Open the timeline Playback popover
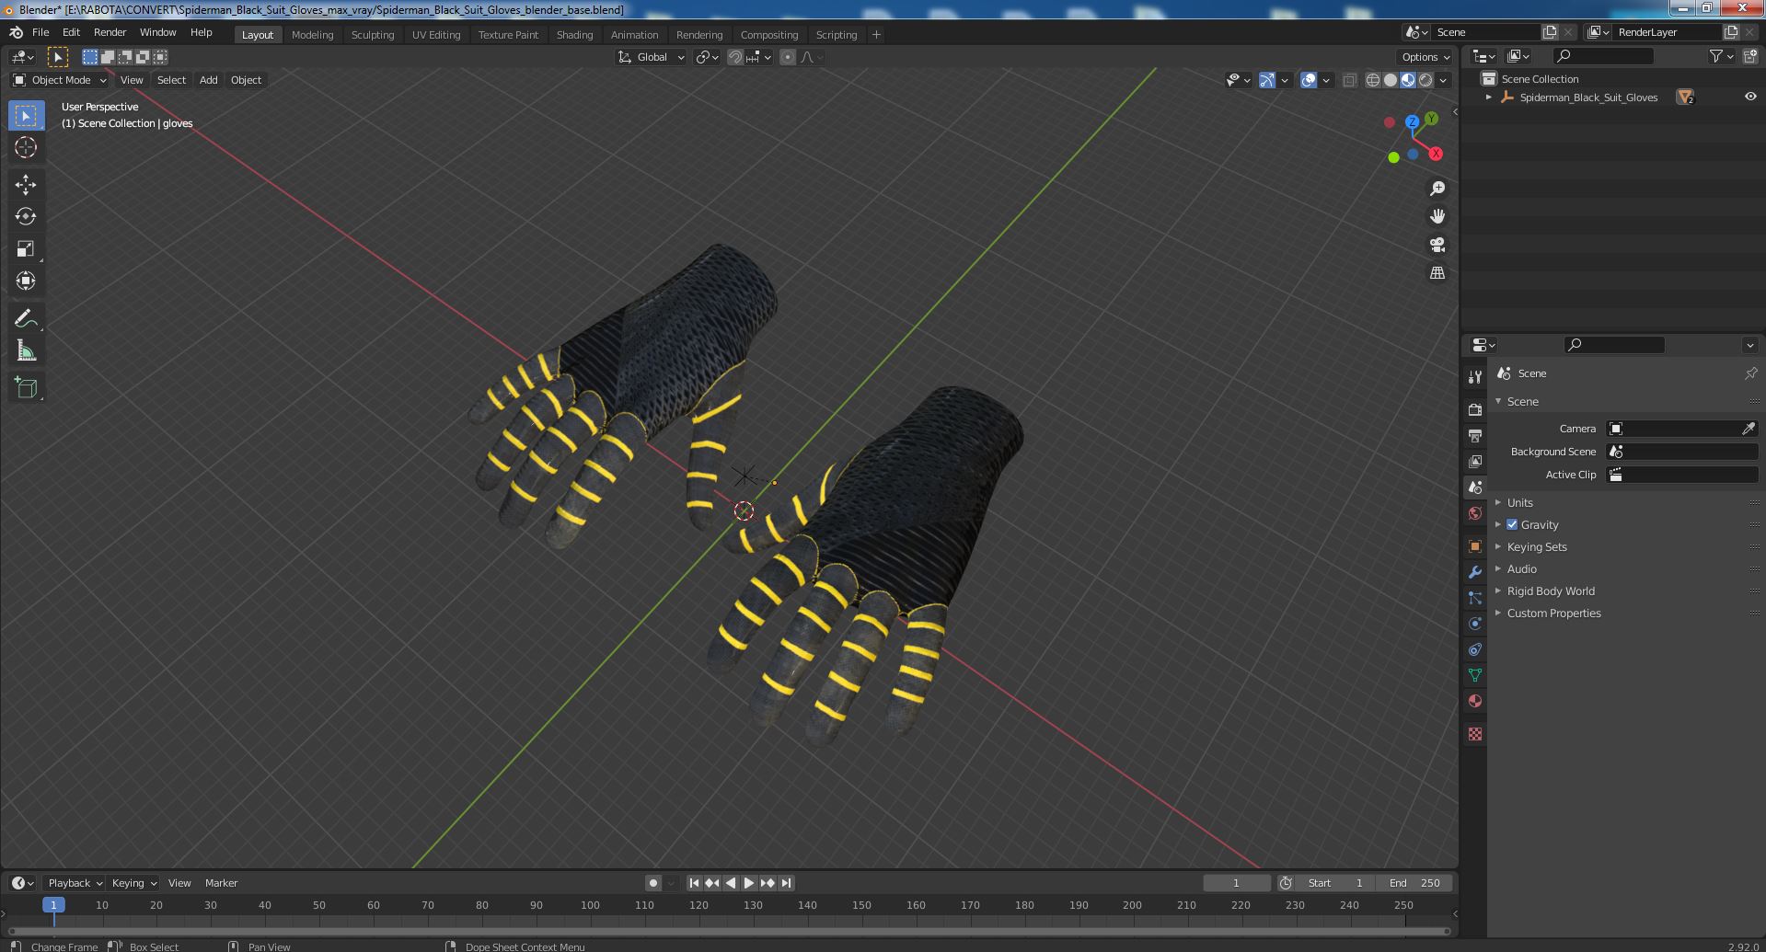Viewport: 1766px width, 952px height. coord(75,883)
